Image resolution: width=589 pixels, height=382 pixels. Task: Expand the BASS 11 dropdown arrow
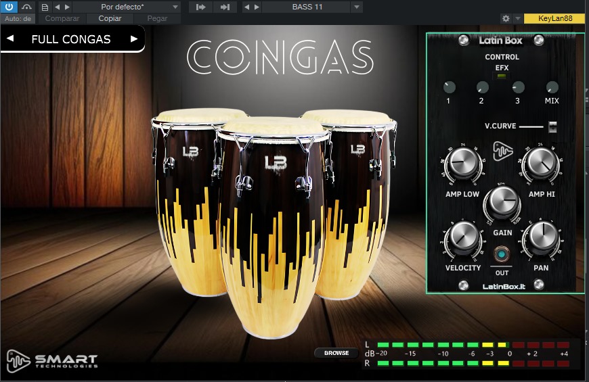pos(357,7)
